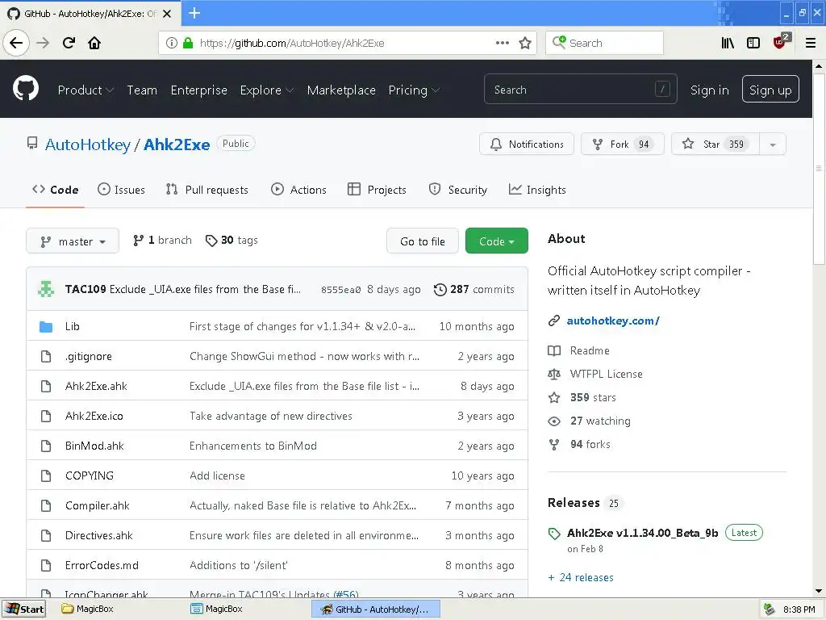The image size is (826, 620).
Task: Click the 8:38 PM system clock
Action: (799, 610)
